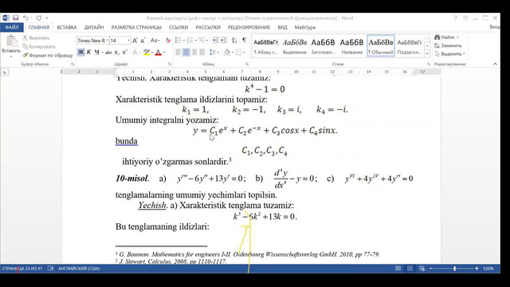Click the red font color swatch button

159,52
